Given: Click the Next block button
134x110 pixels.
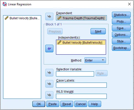Looking at the screenshot, I should pyautogui.click(x=98, y=31).
